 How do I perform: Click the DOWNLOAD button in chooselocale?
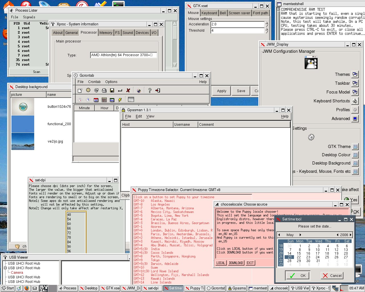(x=236, y=263)
